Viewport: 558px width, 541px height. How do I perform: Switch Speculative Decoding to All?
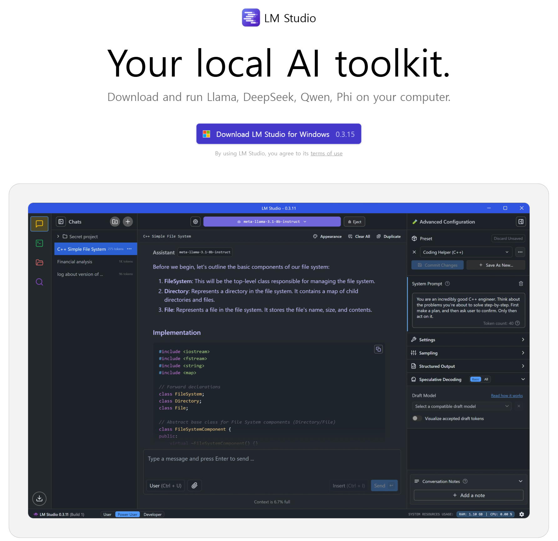486,379
